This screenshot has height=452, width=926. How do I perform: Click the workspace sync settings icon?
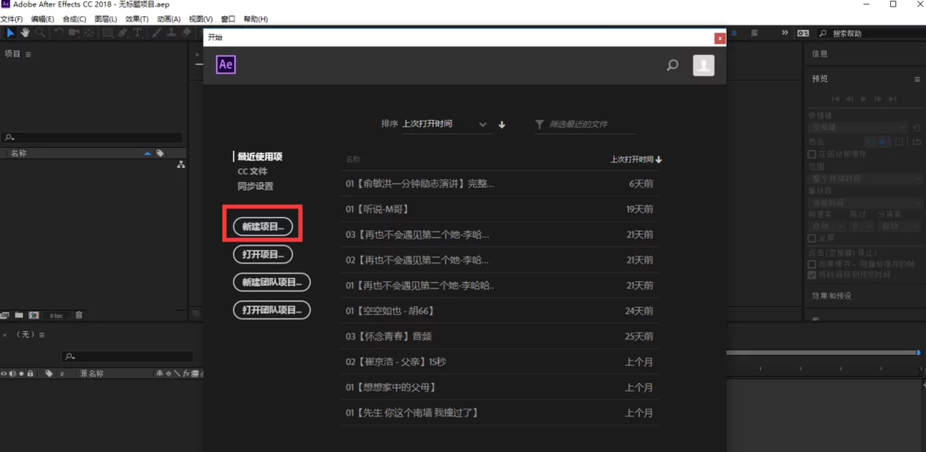click(x=803, y=34)
